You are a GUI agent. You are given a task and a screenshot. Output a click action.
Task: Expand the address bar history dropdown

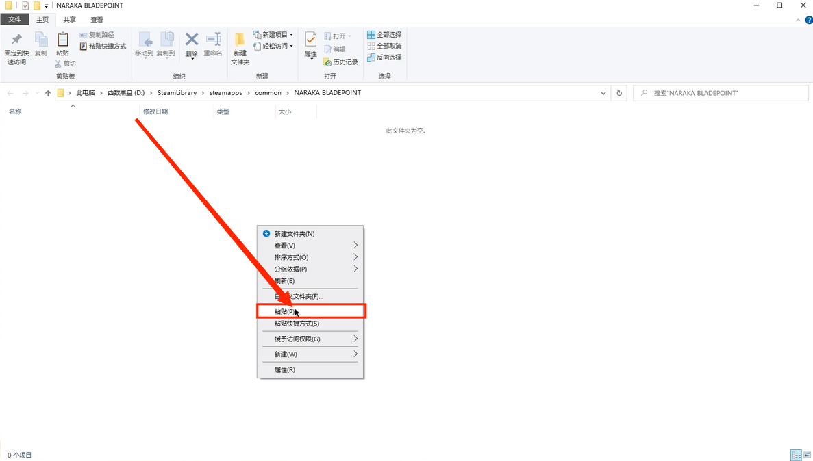coord(603,93)
